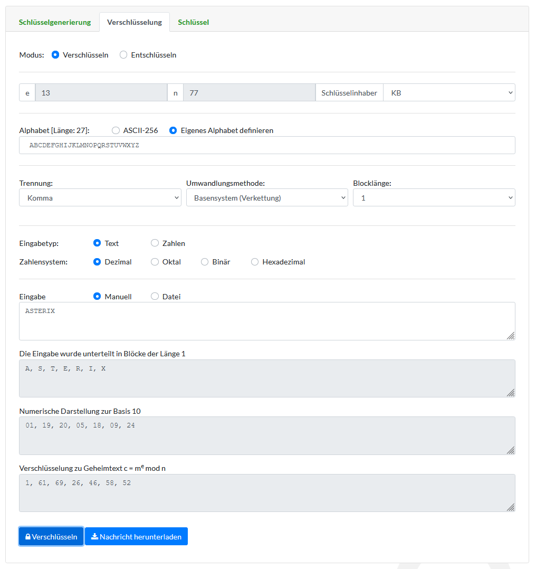Choose Datei as input source

tap(155, 297)
